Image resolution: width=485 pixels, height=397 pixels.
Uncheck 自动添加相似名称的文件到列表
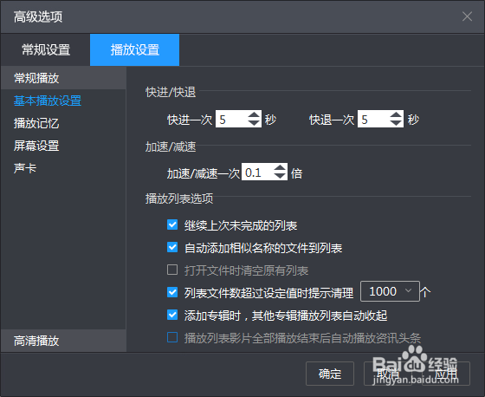click(172, 247)
